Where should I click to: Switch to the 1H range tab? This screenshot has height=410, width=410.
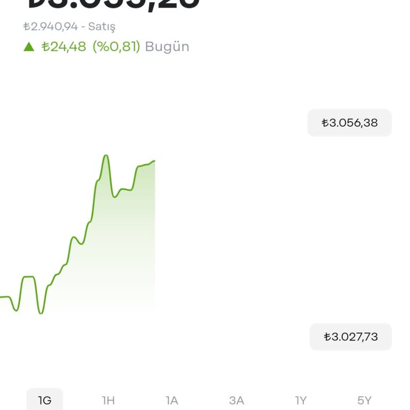pos(108,400)
